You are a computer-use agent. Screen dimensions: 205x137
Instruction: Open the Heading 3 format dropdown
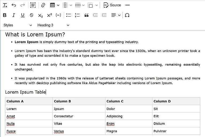point(53,25)
